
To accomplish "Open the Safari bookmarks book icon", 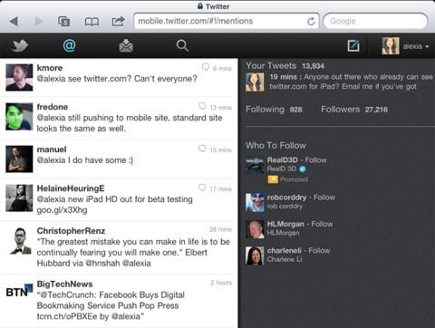I will (92, 22).
